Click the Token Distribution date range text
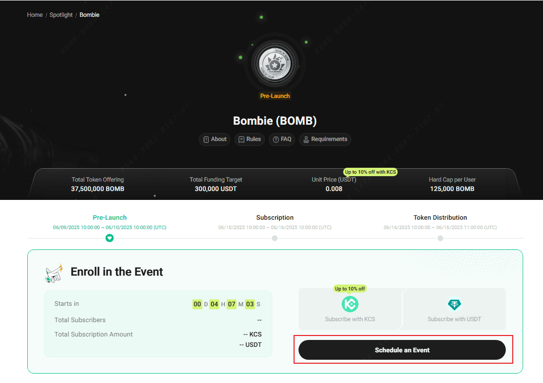The height and width of the screenshot is (383, 543). pos(440,228)
